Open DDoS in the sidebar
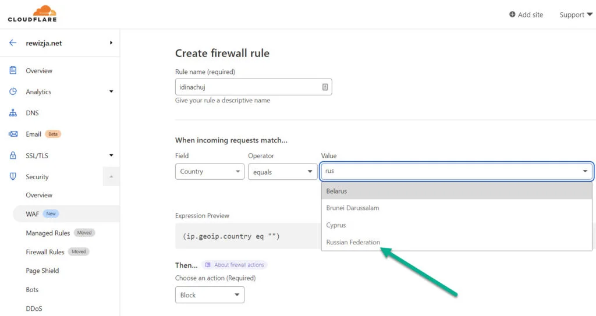This screenshot has height=316, width=596. click(x=34, y=308)
